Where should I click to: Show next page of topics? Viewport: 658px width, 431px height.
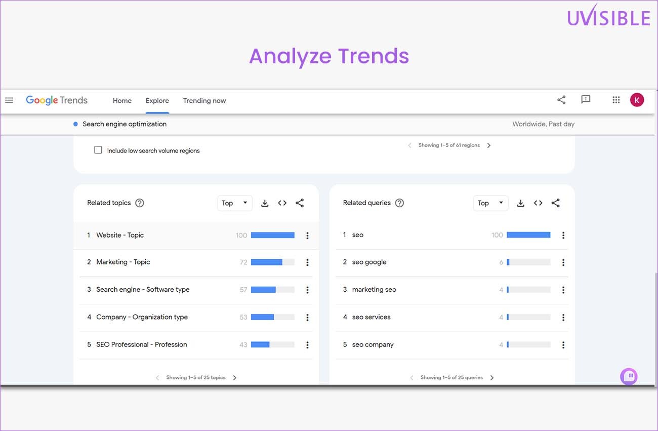(234, 378)
